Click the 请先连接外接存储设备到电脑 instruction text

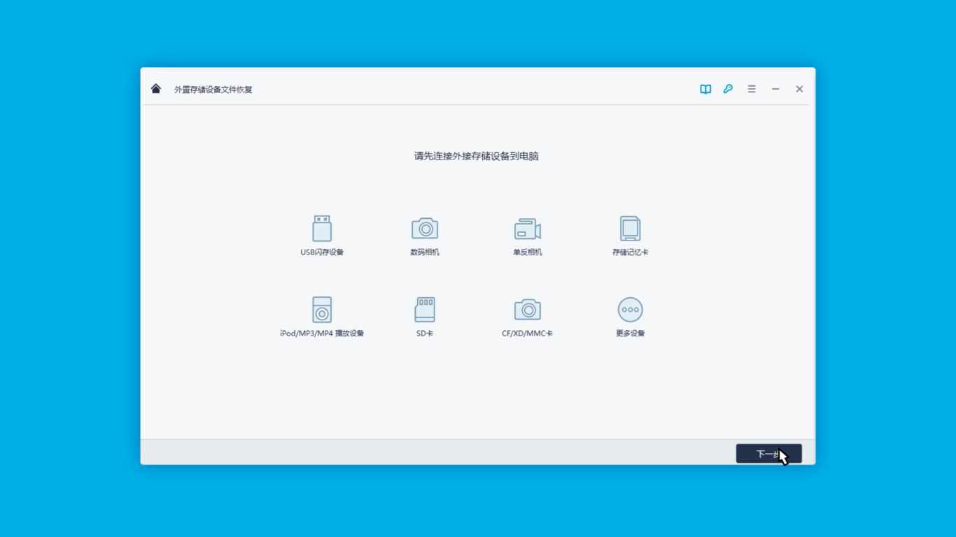(x=477, y=156)
